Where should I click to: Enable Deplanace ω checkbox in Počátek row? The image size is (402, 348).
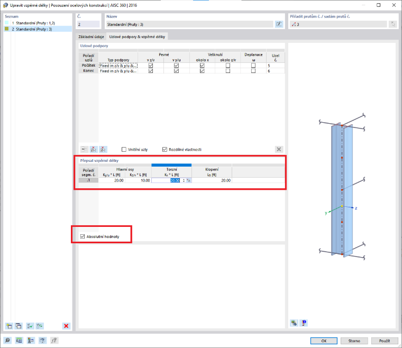(x=253, y=66)
